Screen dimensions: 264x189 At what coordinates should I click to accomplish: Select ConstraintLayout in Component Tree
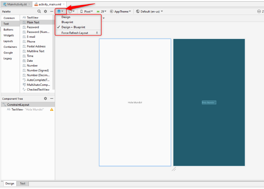tap(18, 104)
